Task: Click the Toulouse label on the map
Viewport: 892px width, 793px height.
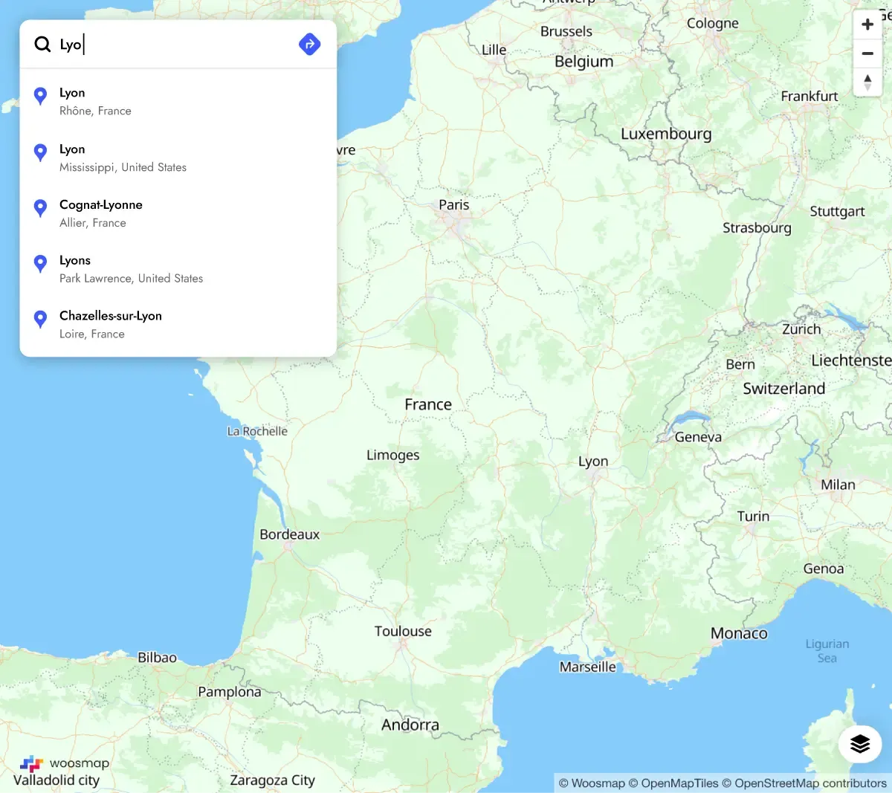Action: pyautogui.click(x=403, y=631)
